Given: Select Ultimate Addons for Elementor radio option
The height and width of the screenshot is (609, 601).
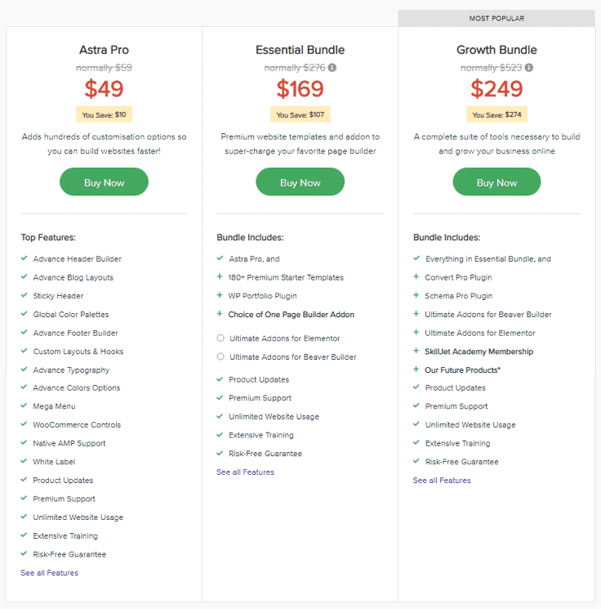Looking at the screenshot, I should click(220, 338).
